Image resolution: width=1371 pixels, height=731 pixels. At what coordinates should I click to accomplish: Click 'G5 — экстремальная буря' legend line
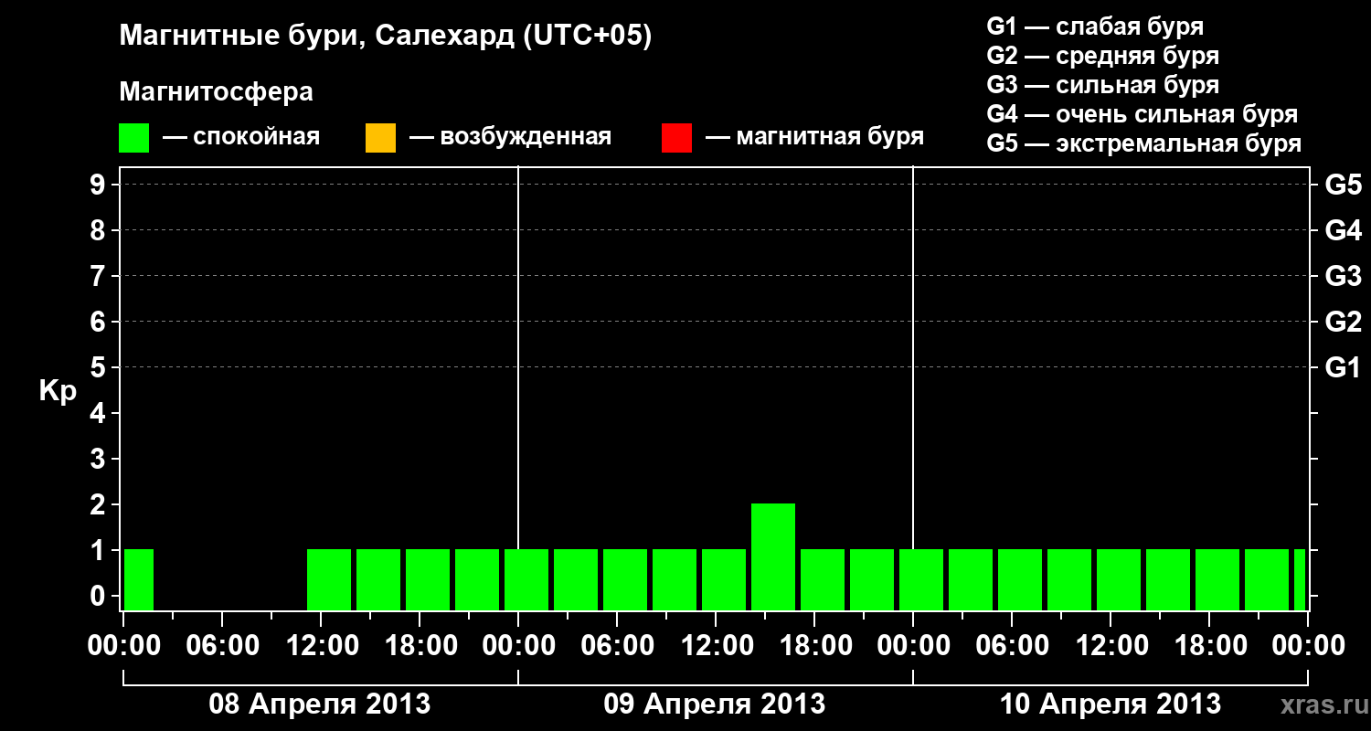pos(1144,143)
